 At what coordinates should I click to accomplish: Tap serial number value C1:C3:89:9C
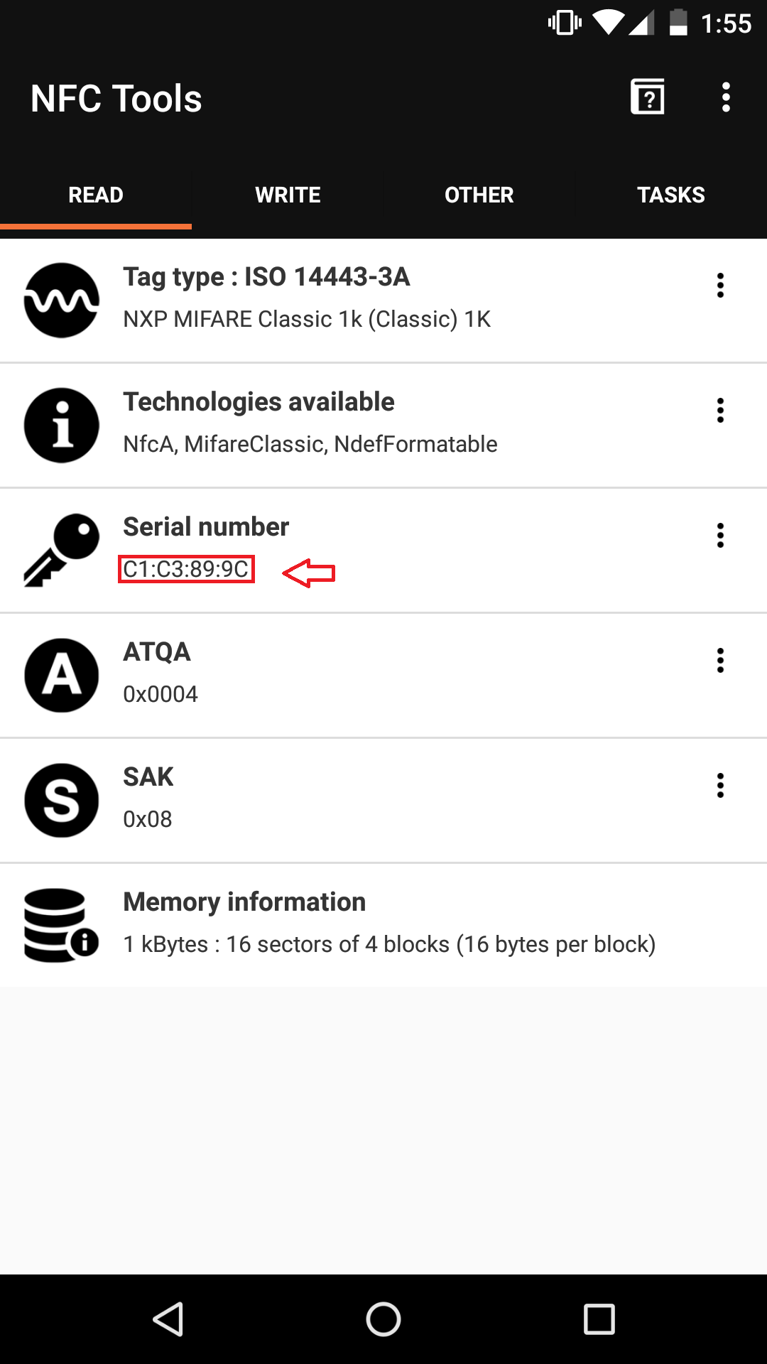(186, 569)
